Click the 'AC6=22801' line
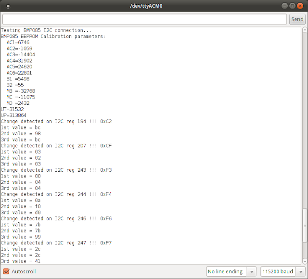The image size is (308, 279). [x=19, y=73]
